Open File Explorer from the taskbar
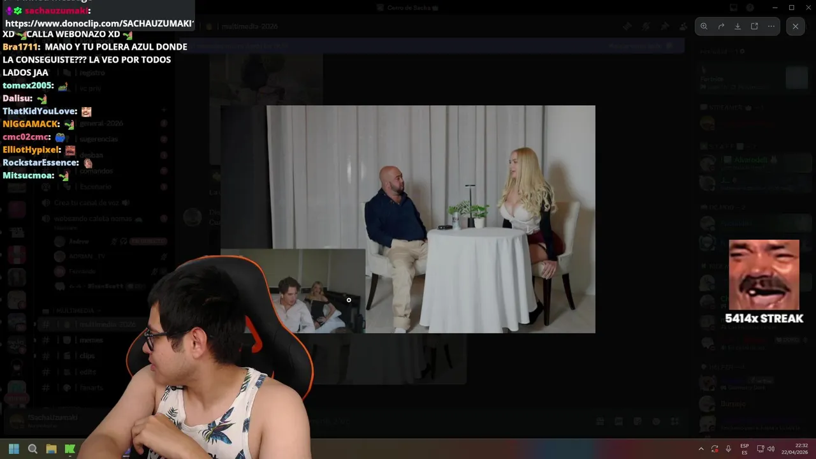 tap(52, 449)
